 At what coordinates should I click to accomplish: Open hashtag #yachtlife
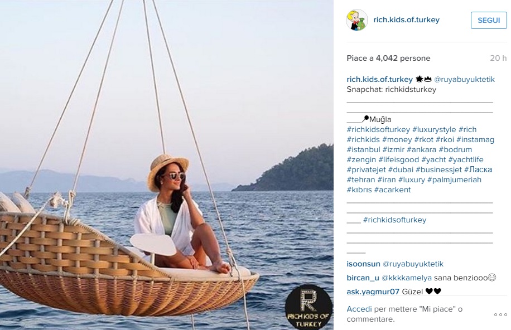click(466, 159)
